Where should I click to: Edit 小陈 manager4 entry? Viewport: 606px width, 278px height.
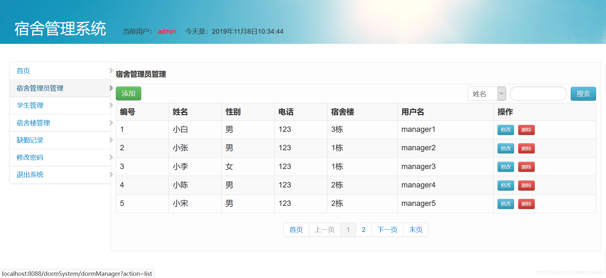pos(506,185)
